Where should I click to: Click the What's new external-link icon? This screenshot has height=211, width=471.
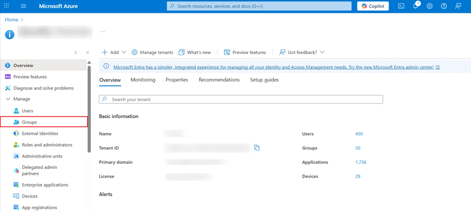coord(182,52)
